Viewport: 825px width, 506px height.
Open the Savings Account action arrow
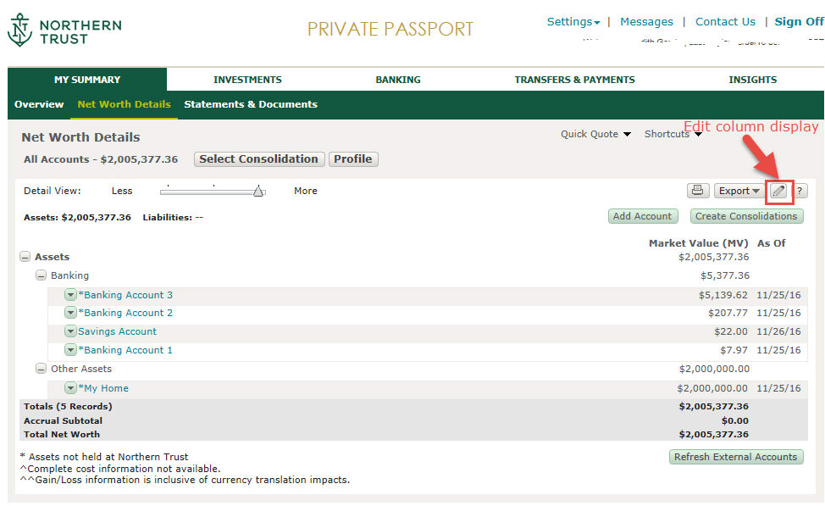click(70, 331)
